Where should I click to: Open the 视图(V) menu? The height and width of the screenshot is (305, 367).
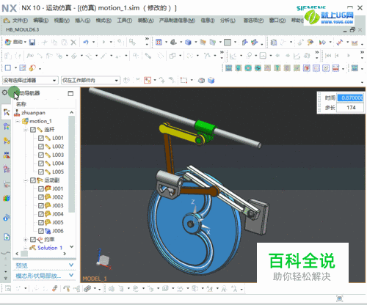(62, 21)
